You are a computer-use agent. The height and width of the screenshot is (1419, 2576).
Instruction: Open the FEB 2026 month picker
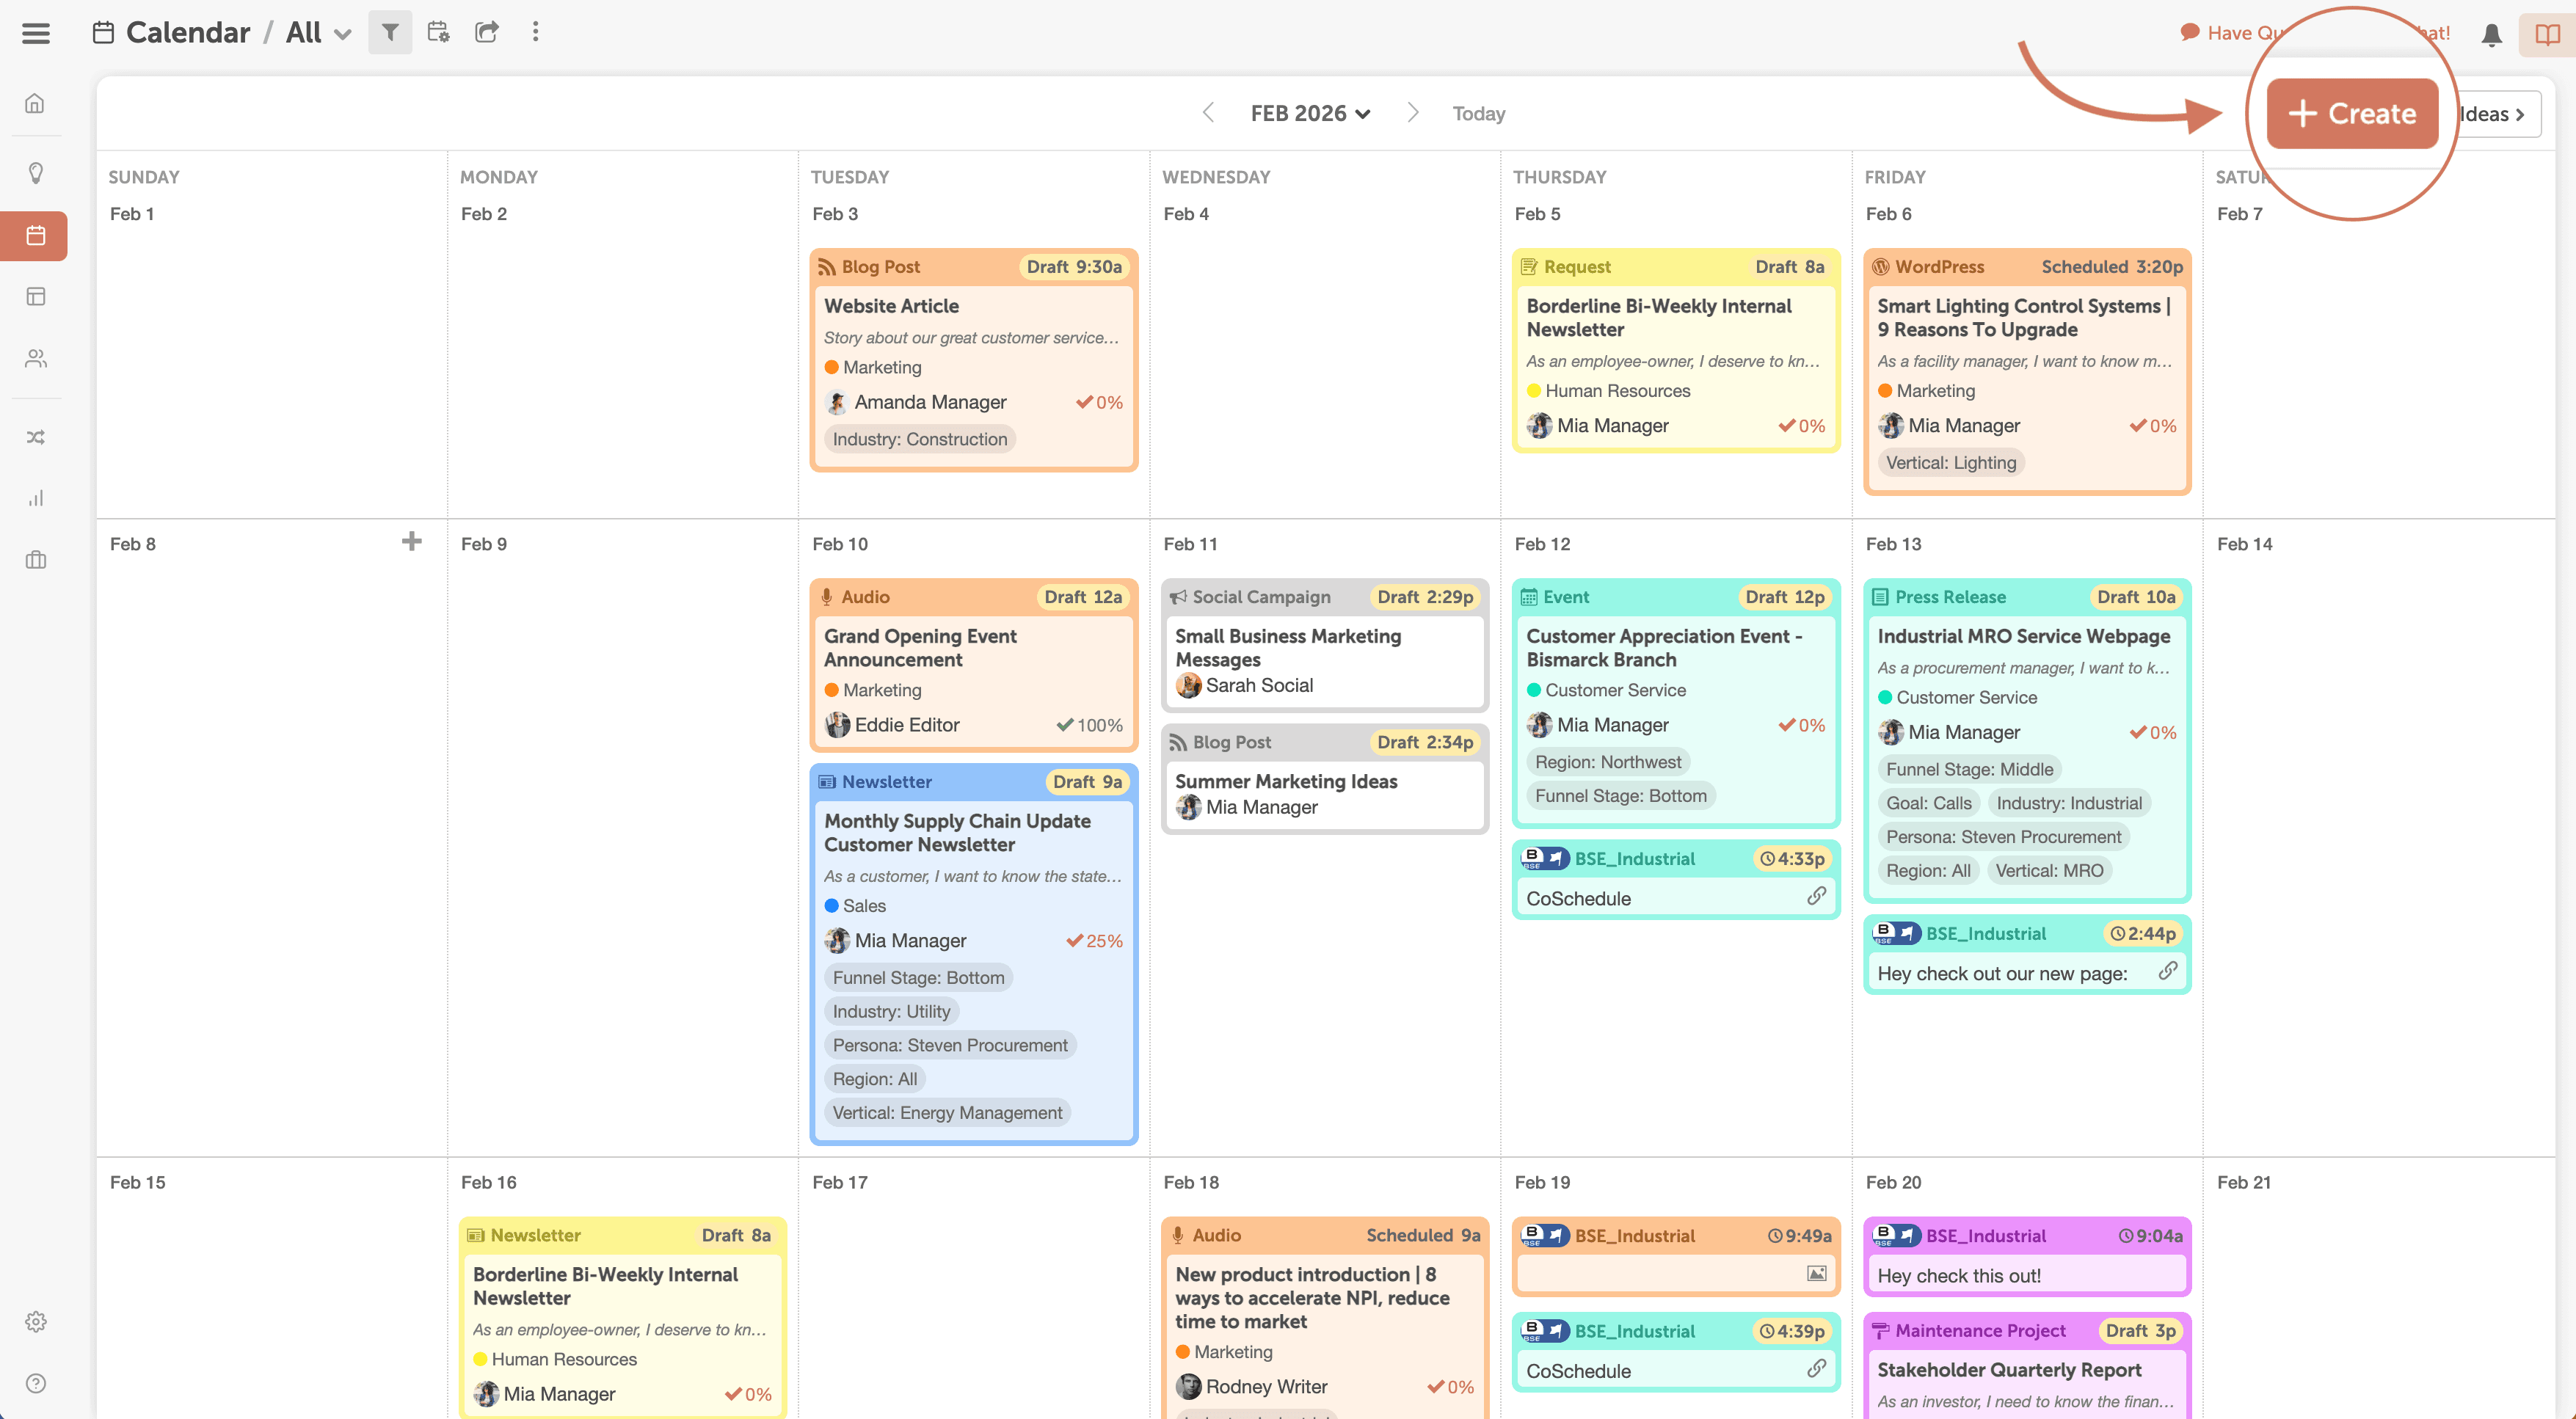(1310, 113)
